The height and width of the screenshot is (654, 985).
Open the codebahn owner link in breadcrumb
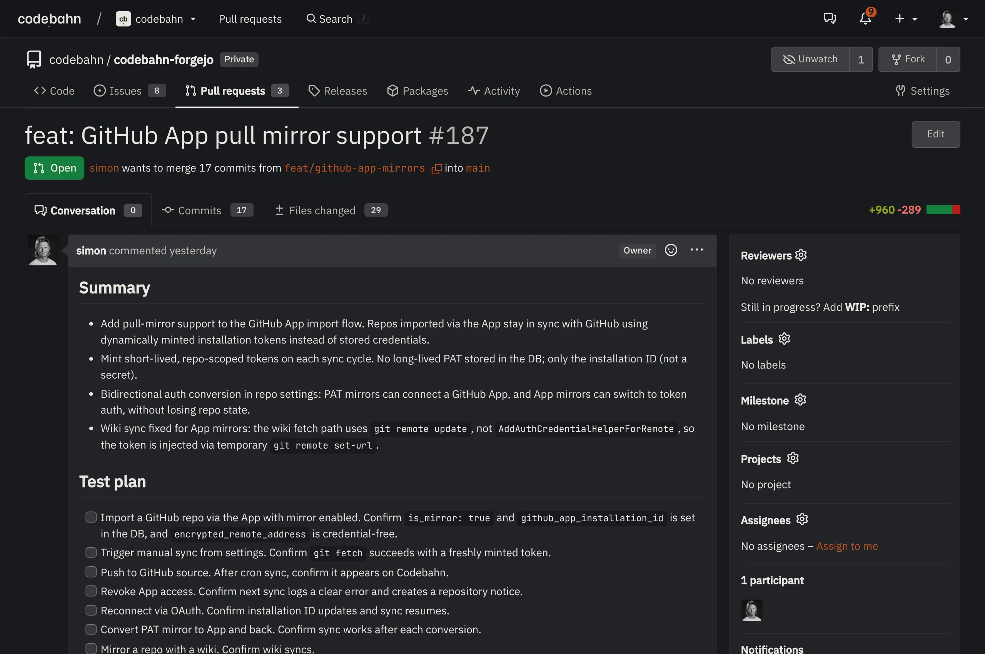[76, 60]
